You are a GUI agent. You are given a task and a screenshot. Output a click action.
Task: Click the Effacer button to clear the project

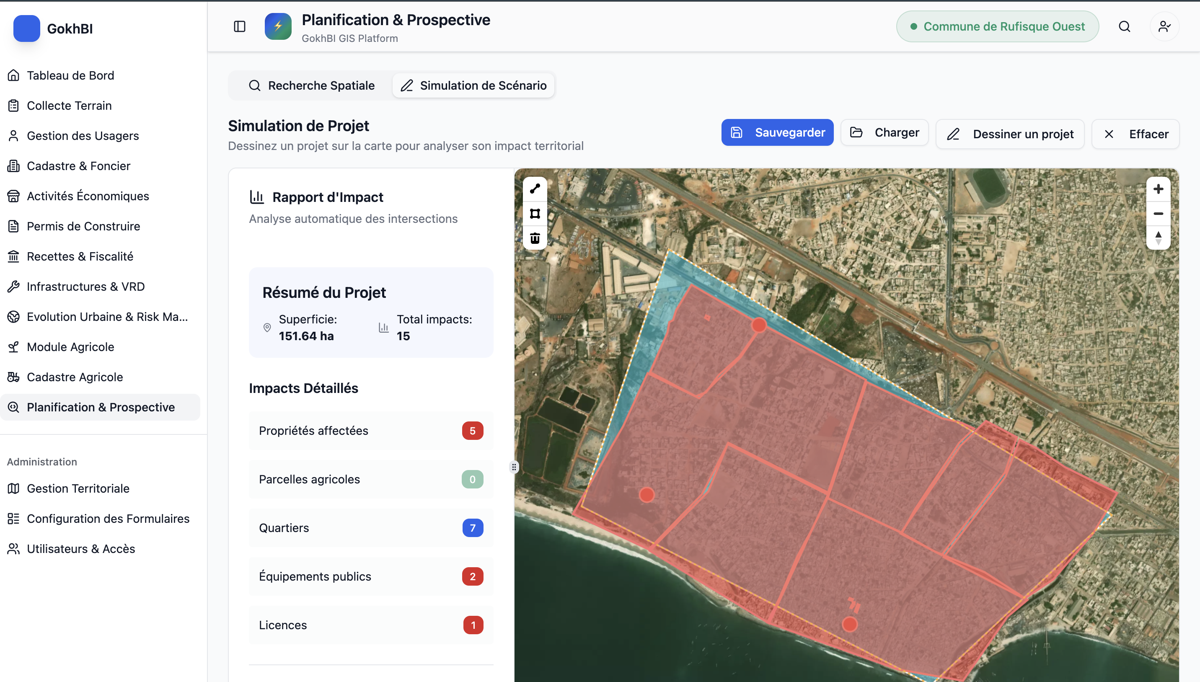(x=1135, y=134)
